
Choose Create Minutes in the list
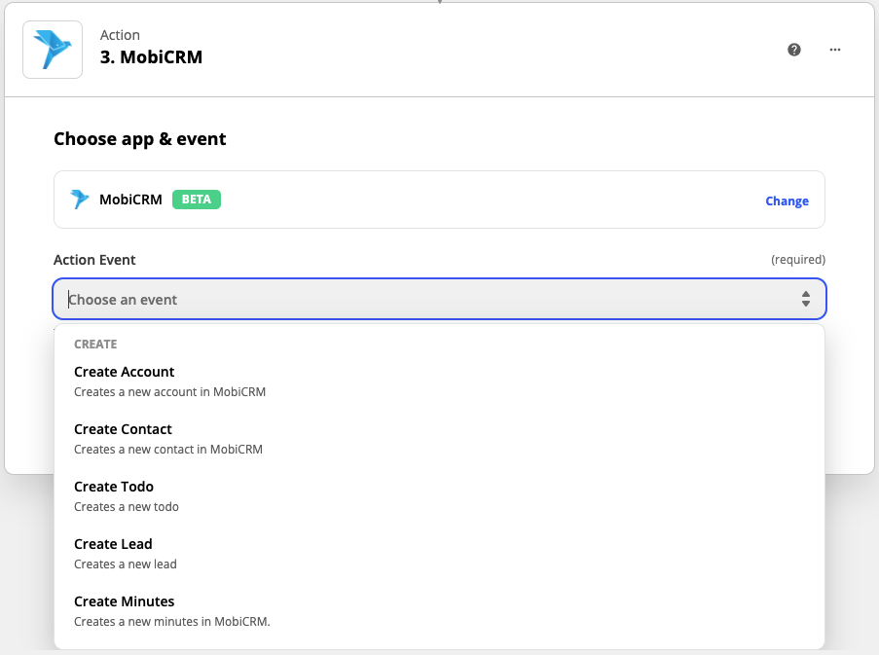tap(125, 601)
